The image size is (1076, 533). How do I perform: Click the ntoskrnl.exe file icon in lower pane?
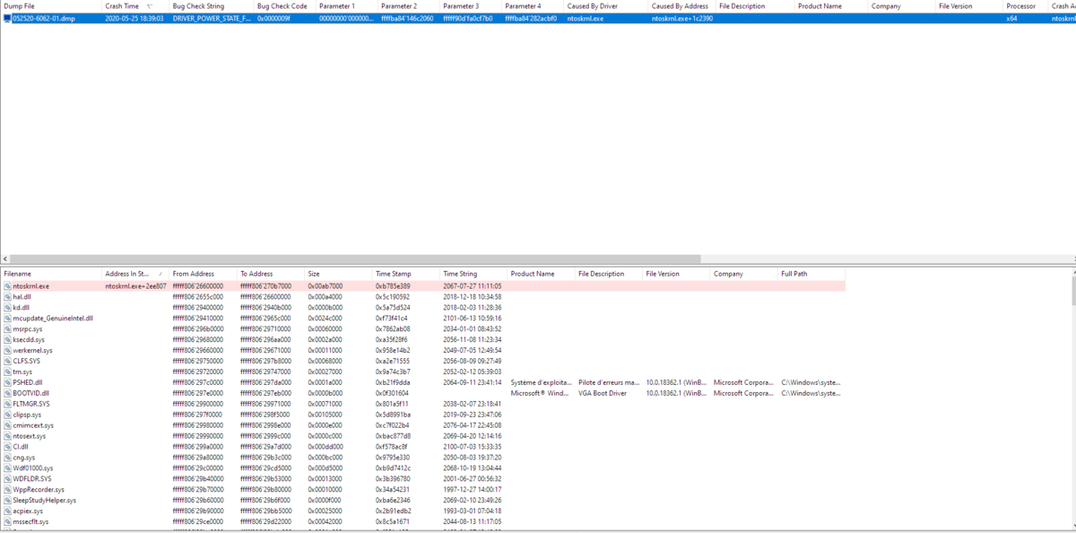coord(7,286)
